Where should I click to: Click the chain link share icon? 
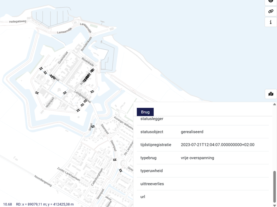pyautogui.click(x=271, y=11)
